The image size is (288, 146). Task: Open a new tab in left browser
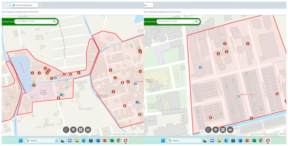tap(41, 5)
